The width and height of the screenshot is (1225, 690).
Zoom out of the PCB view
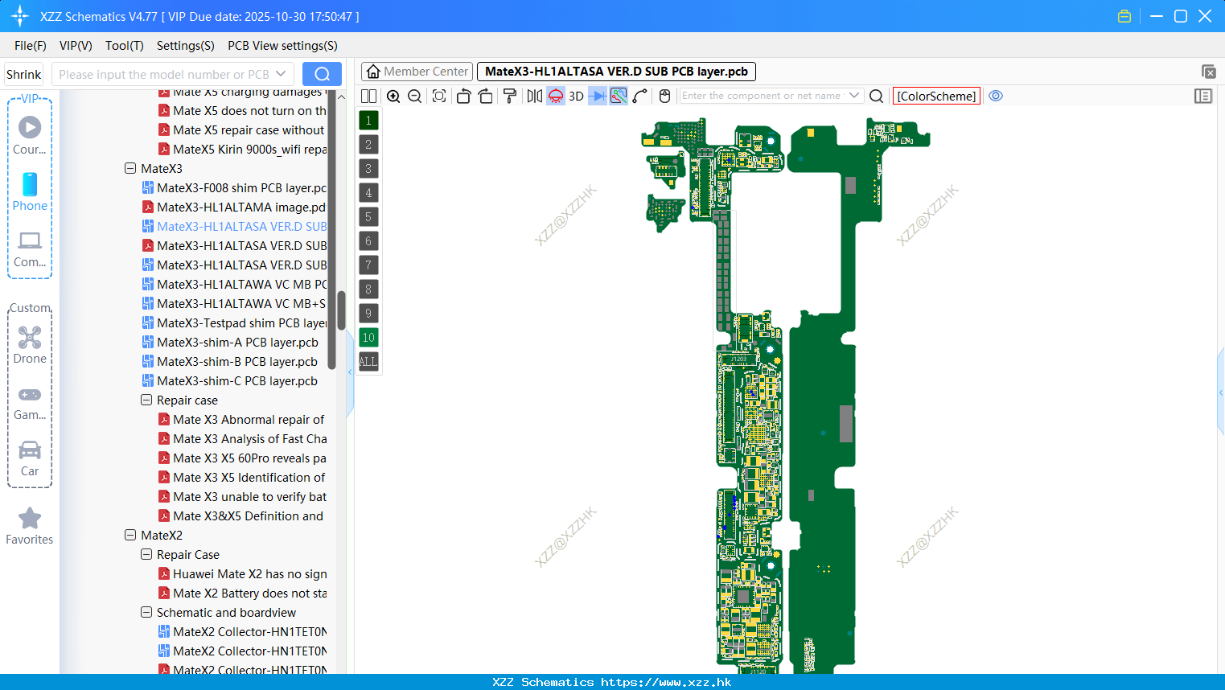[x=415, y=96]
